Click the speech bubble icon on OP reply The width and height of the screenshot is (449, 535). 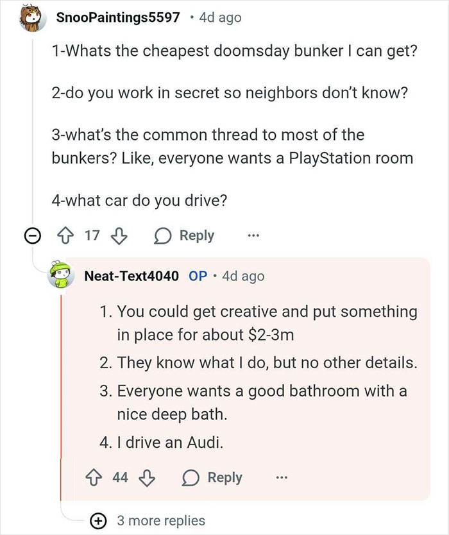tap(191, 478)
